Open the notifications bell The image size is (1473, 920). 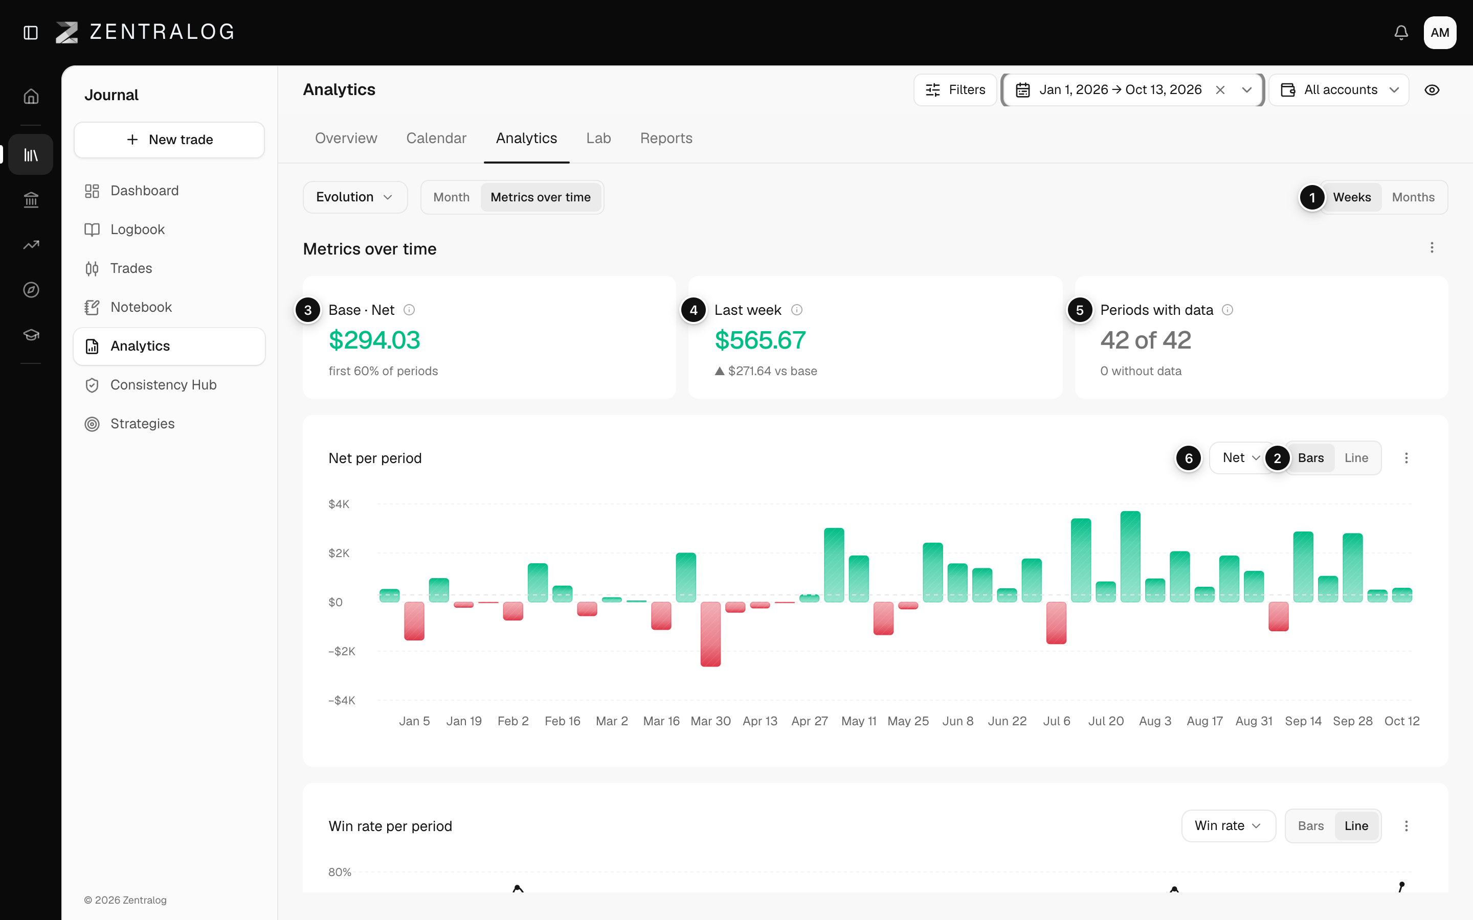(1401, 32)
